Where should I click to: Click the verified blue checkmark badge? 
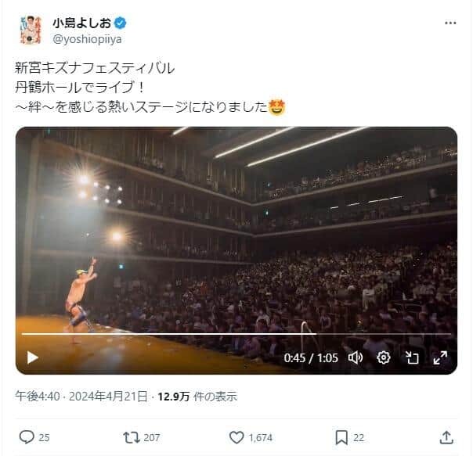(x=120, y=23)
